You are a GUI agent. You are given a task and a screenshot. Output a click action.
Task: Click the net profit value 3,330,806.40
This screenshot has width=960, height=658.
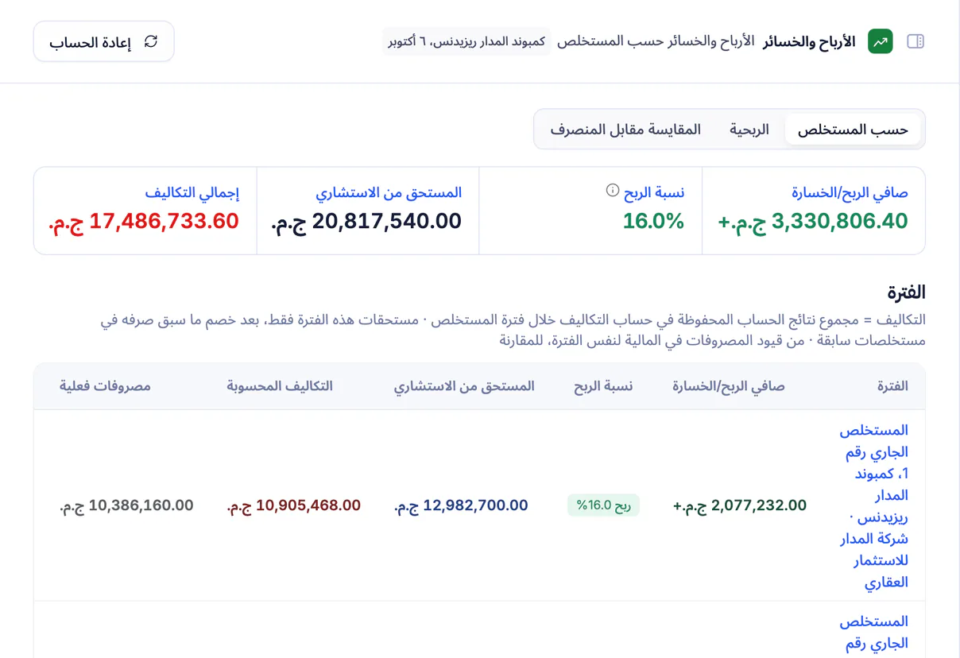(813, 221)
